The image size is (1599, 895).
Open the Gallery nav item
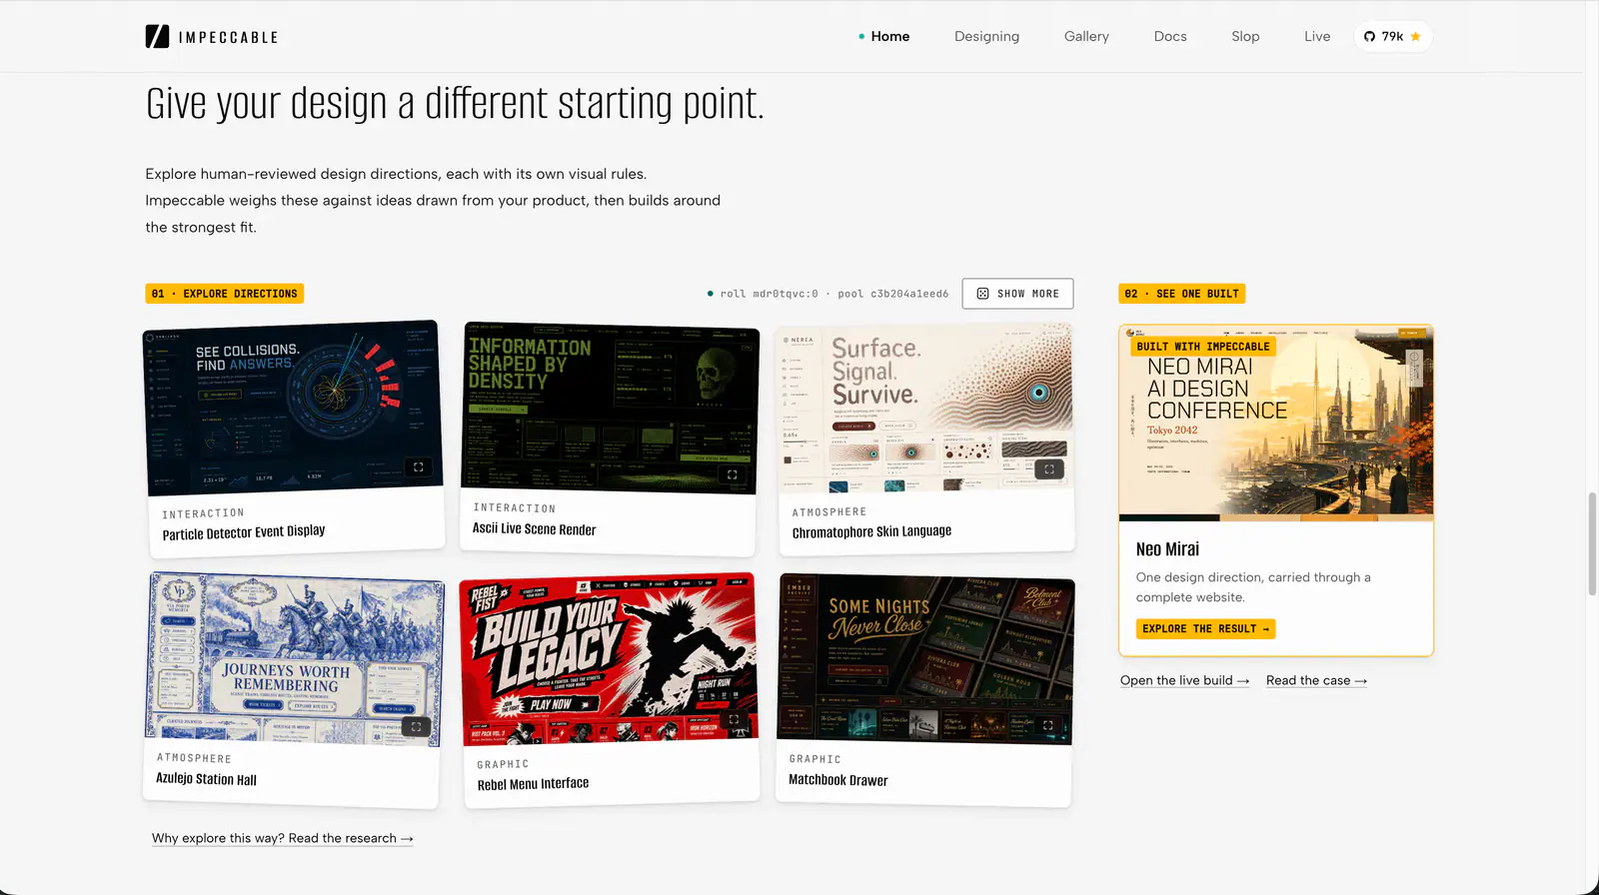coord(1086,36)
